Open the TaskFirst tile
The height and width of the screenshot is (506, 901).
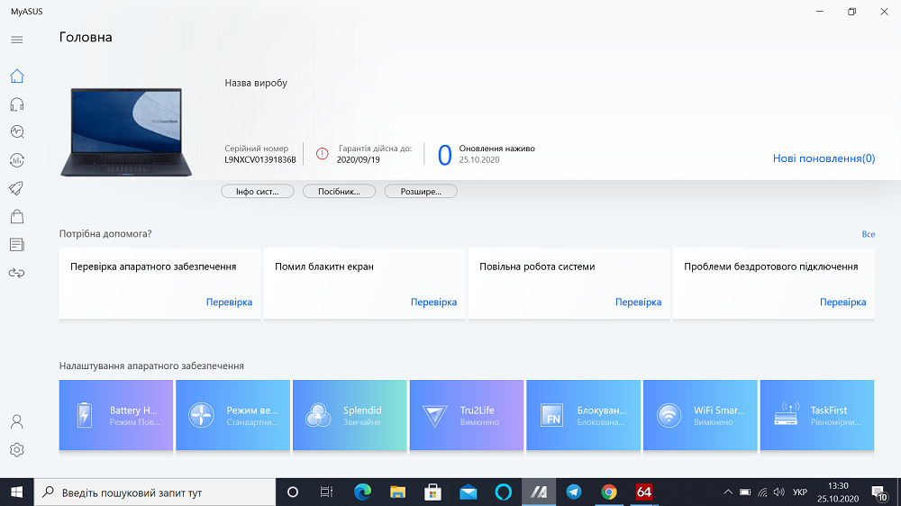817,415
